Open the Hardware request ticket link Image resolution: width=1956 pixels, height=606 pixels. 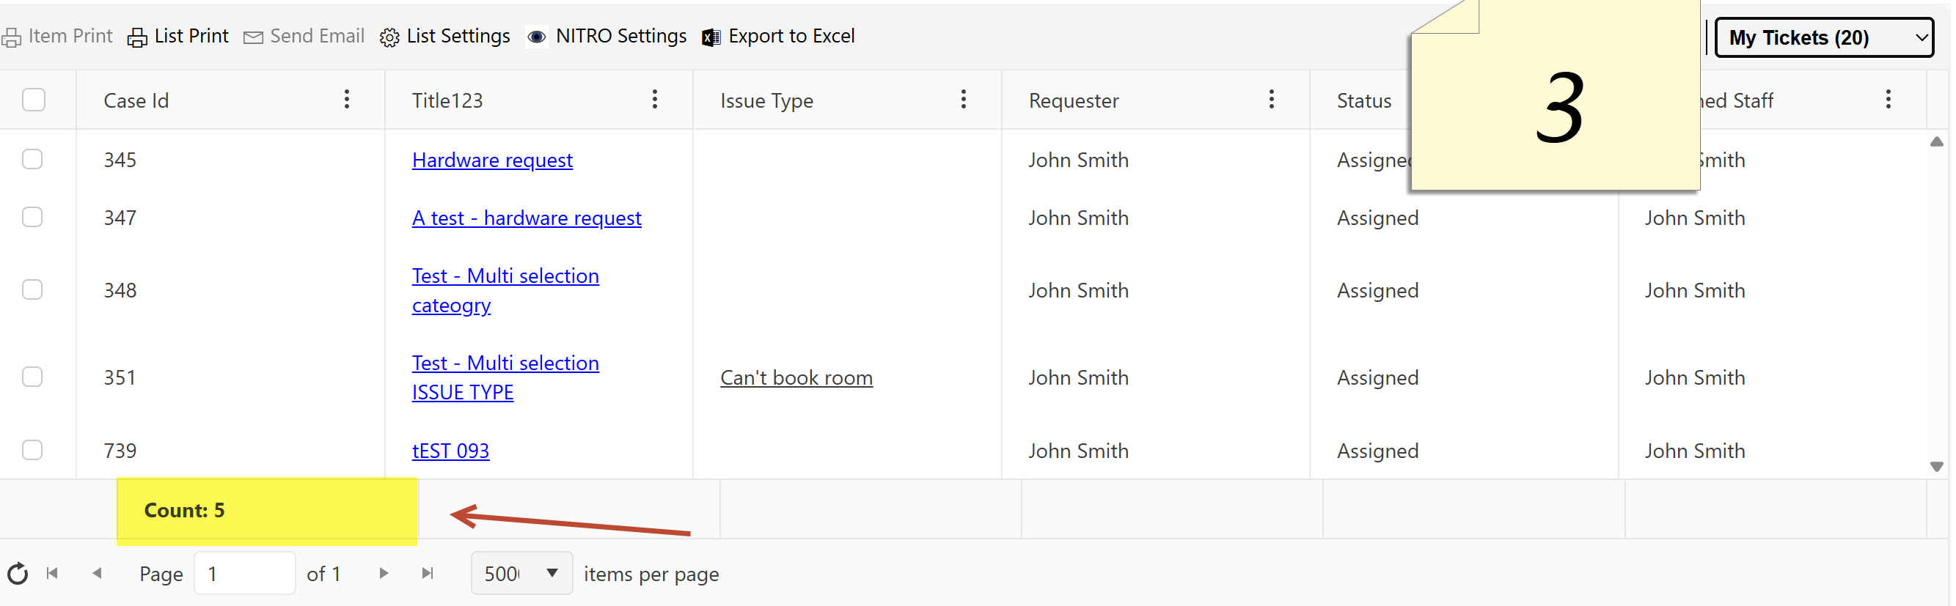pyautogui.click(x=492, y=160)
